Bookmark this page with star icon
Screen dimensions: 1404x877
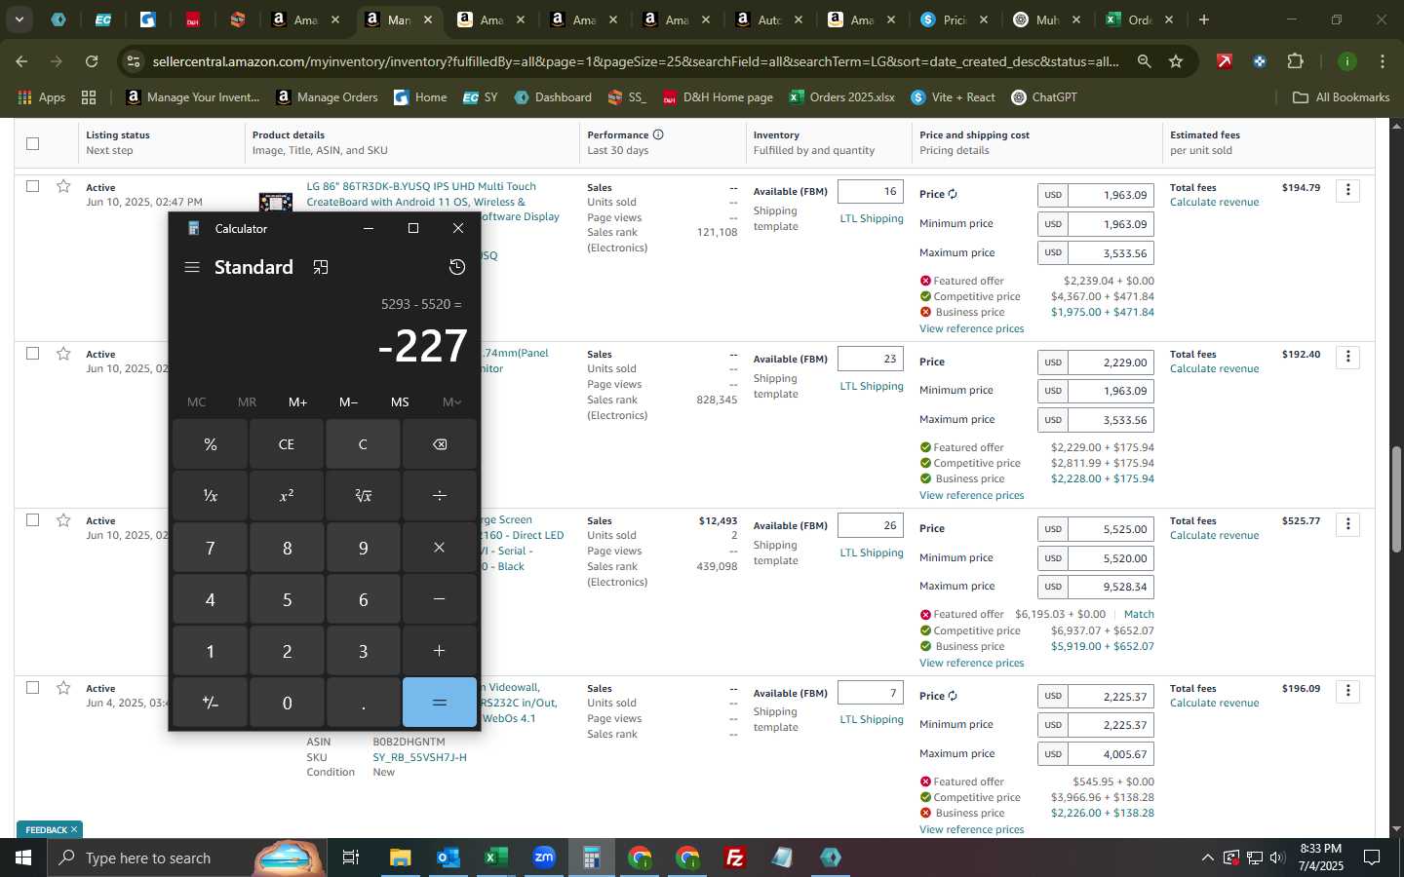click(1176, 61)
